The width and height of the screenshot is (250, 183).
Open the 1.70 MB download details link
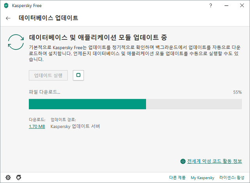(x=37, y=126)
